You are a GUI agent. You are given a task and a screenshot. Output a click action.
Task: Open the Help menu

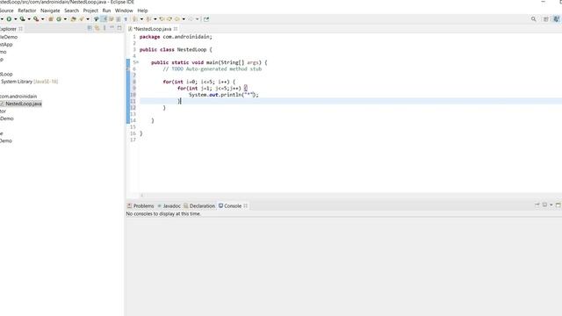pos(142,11)
